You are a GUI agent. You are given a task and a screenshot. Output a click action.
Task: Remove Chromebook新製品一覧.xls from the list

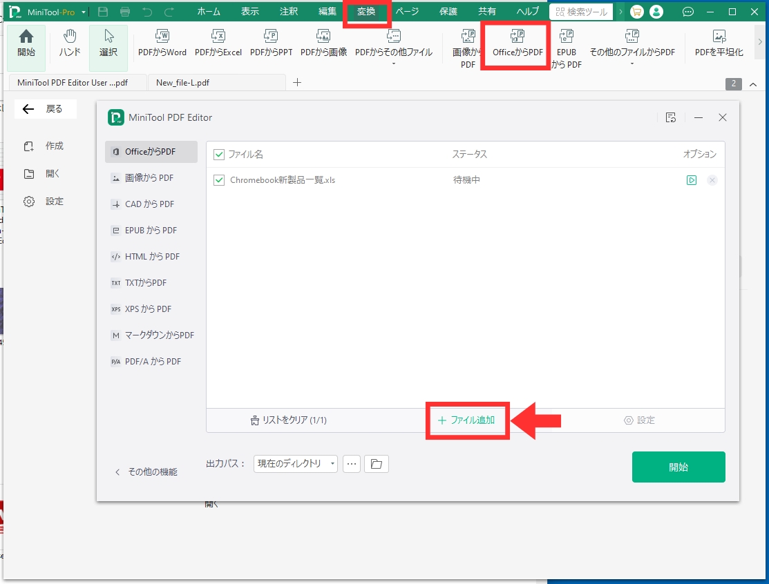click(x=712, y=180)
